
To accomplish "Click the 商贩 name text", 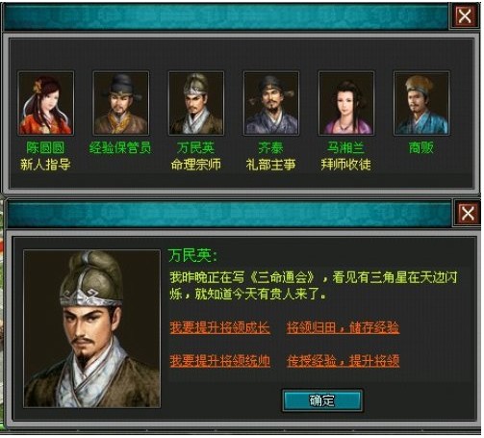I will tap(421, 148).
